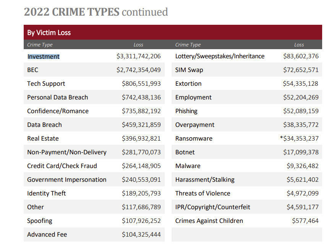The width and height of the screenshot is (334, 245).
Task: Select the Botnet loss value $17,099,378
Action: [301, 152]
